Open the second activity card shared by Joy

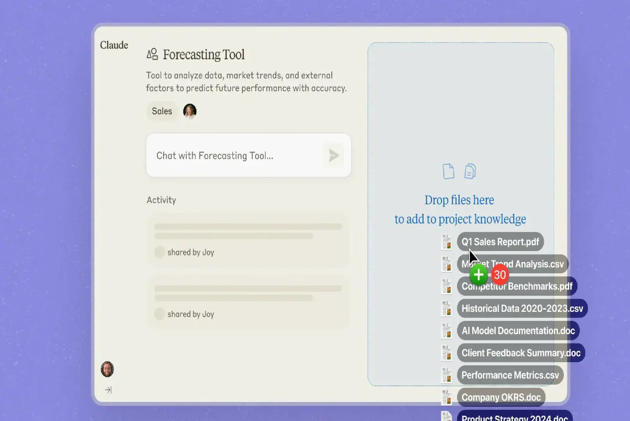click(x=248, y=302)
